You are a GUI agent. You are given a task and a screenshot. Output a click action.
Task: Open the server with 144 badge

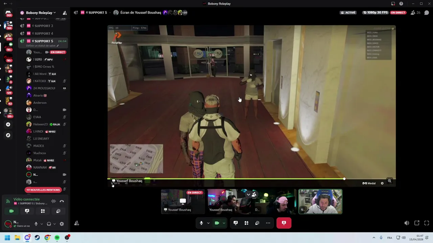[x=8, y=36]
